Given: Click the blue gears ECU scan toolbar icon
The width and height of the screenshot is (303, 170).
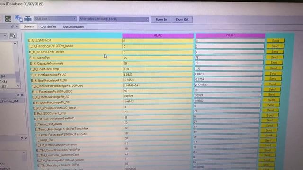Looking at the screenshot, I should coord(18,18).
